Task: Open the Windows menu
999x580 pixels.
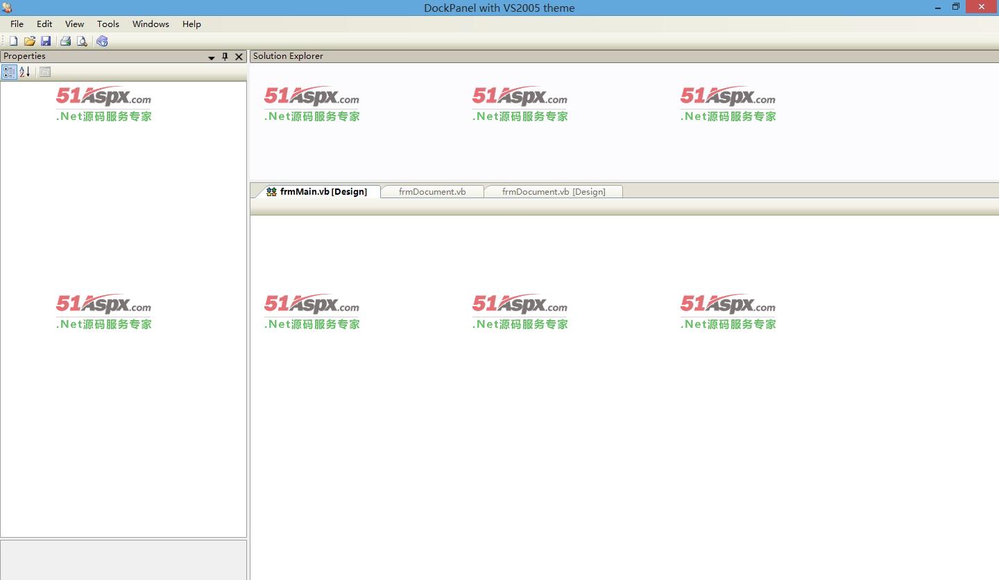Action: [151, 24]
